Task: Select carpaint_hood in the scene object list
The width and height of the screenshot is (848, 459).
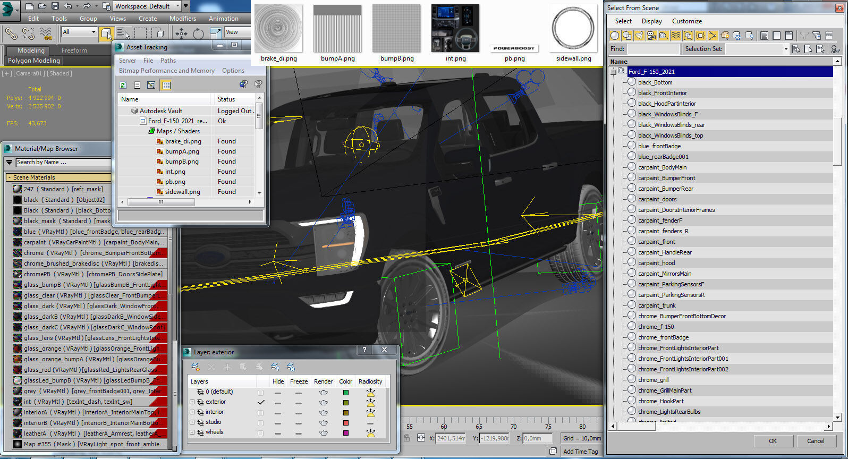Action: [x=657, y=263]
